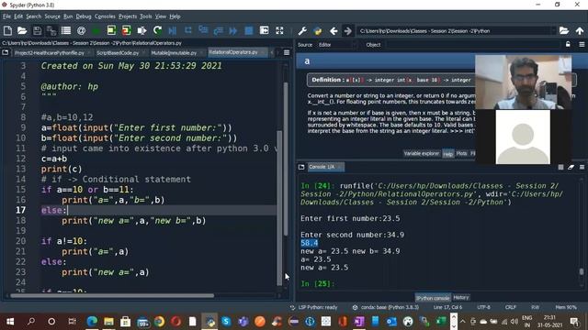Open the Help Source dropdown
Image resolution: width=588 pixels, height=330 pixels.
[337, 45]
